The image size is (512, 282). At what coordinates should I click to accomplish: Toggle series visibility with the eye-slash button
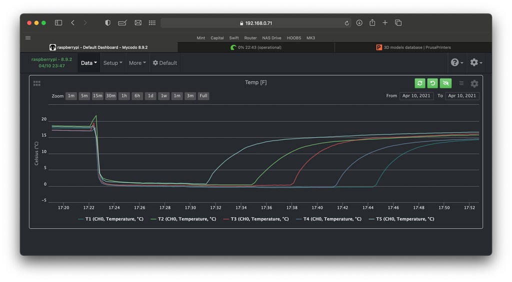(445, 83)
